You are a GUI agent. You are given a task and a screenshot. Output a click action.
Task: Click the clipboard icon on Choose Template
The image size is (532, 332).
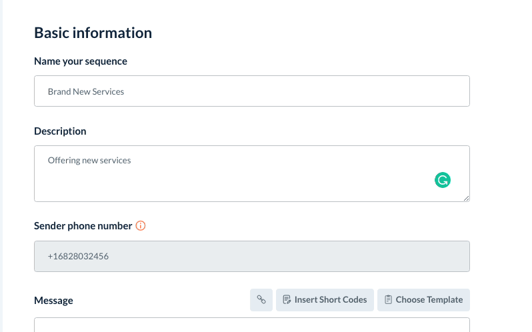click(387, 300)
